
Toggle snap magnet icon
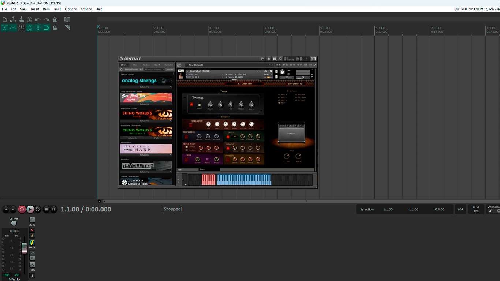click(x=46, y=28)
